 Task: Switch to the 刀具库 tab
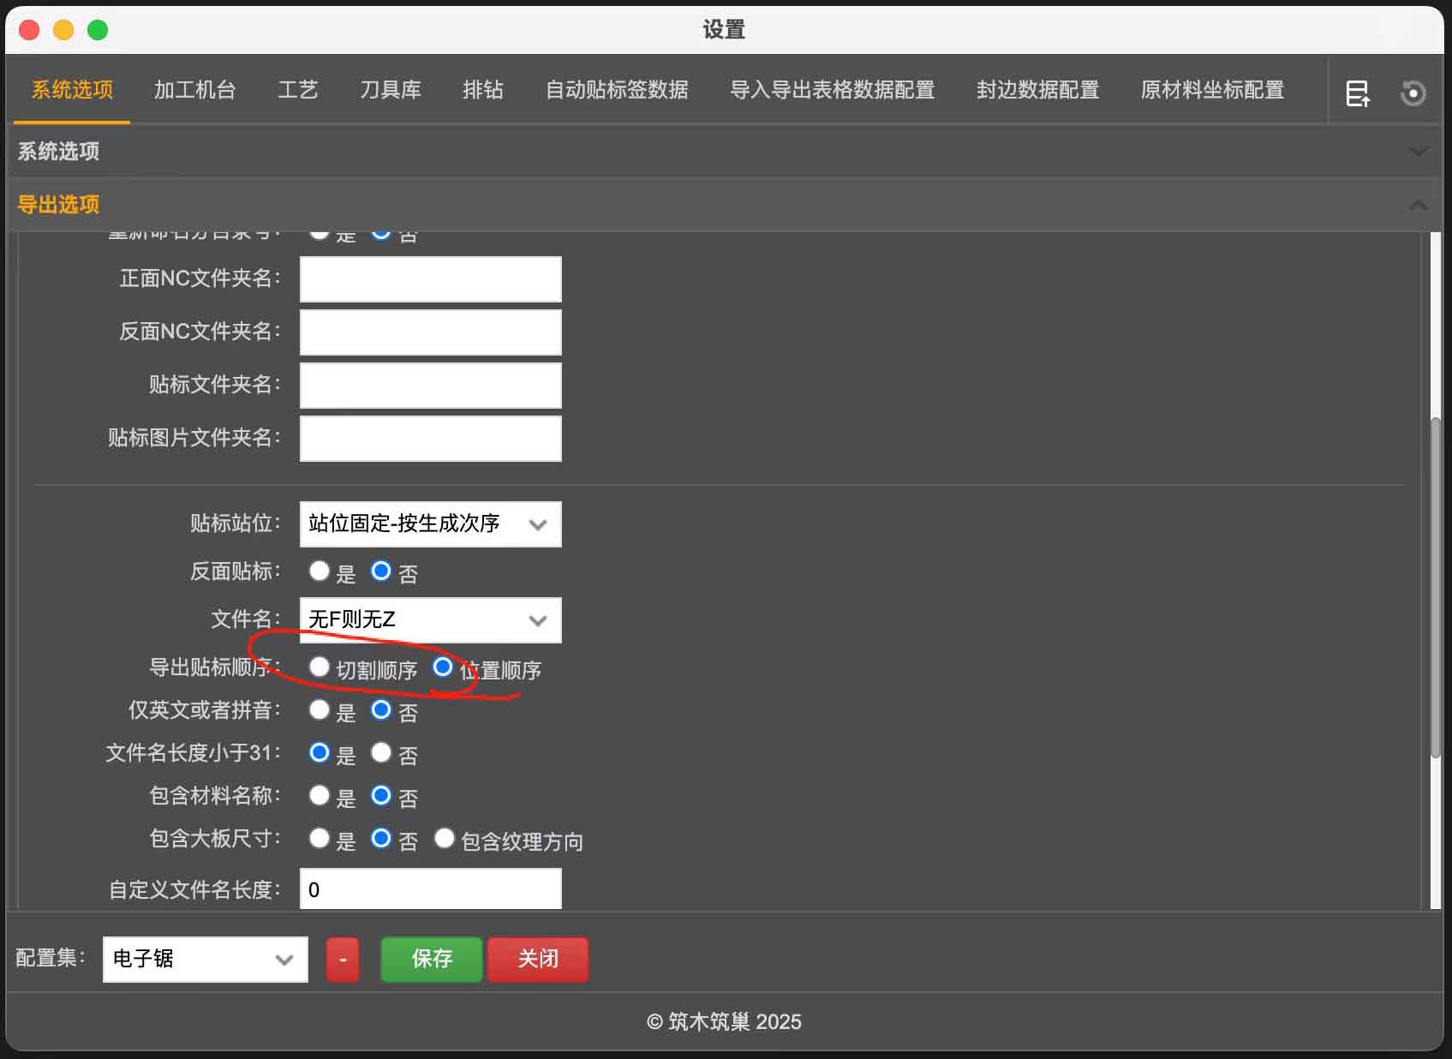pyautogui.click(x=391, y=90)
